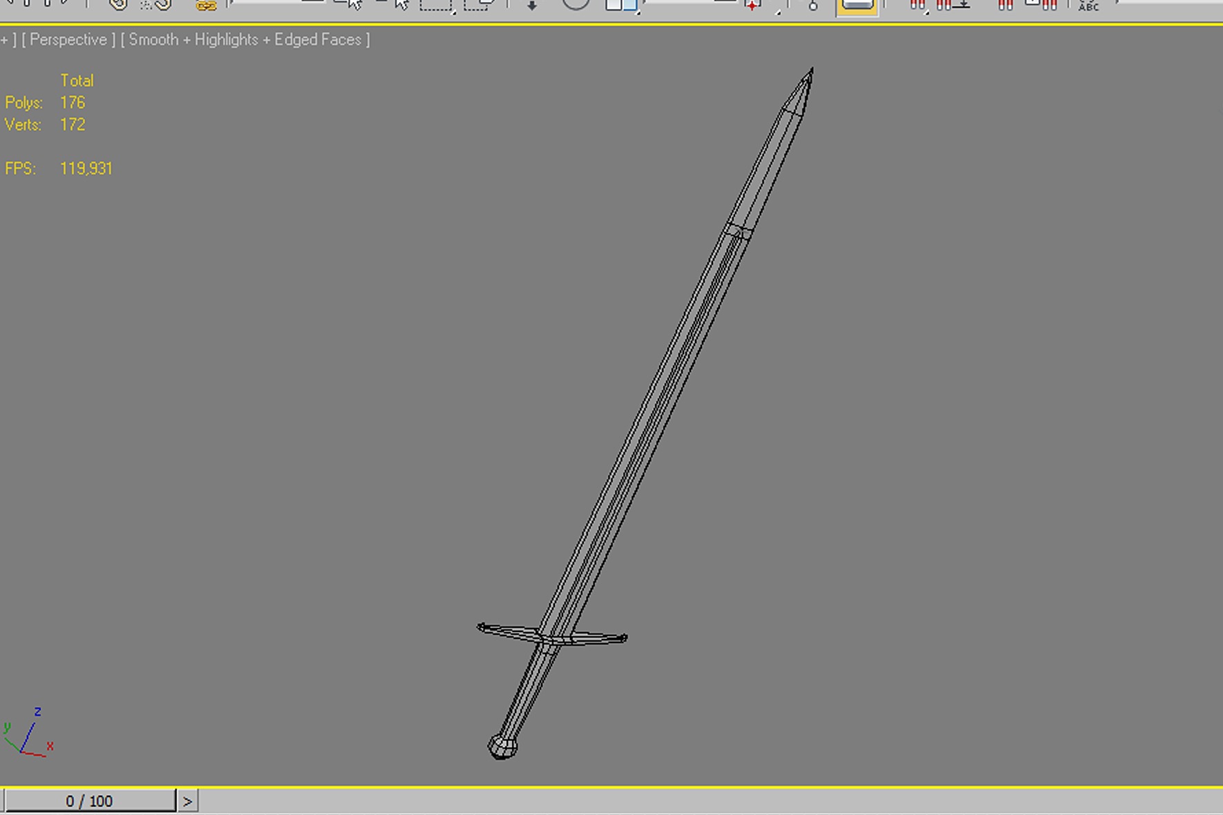Image resolution: width=1223 pixels, height=815 pixels.
Task: Open Edit Named Selection Sets (ABC icon)
Action: click(x=1088, y=6)
